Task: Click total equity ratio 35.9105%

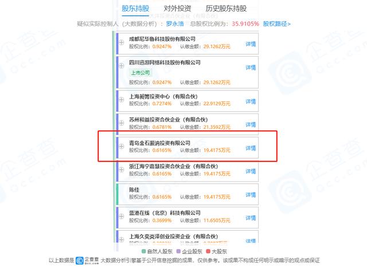Action: 245,23
